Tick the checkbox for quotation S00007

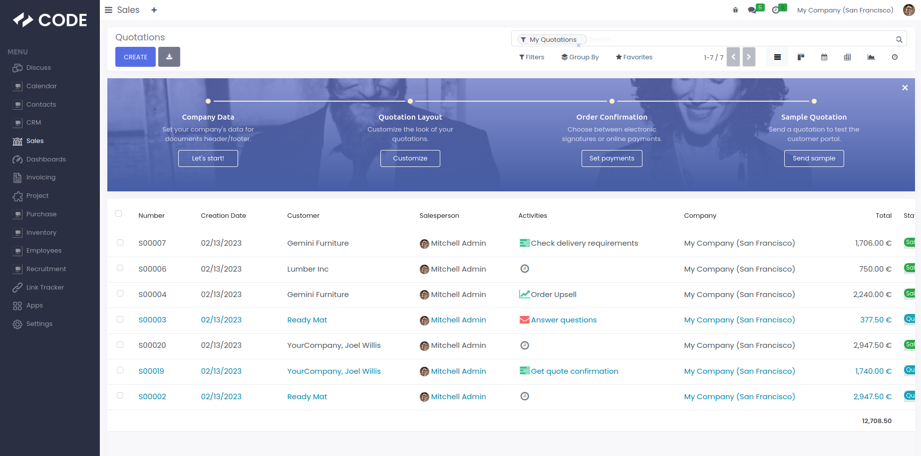[120, 243]
